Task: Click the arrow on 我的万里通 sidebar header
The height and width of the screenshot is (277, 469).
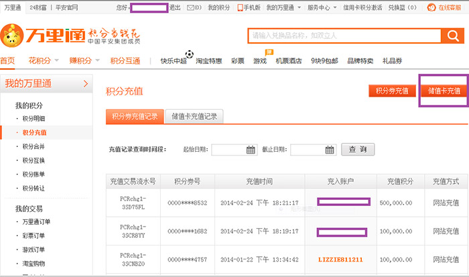Action: point(86,84)
